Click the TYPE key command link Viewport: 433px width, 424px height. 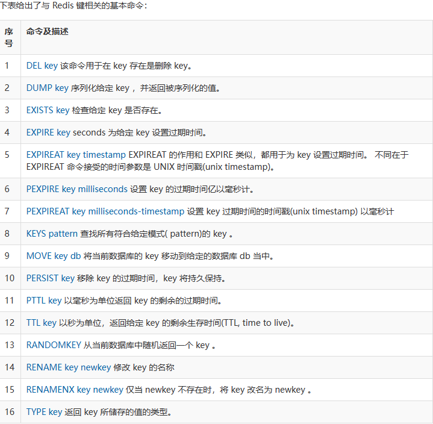[x=44, y=412]
